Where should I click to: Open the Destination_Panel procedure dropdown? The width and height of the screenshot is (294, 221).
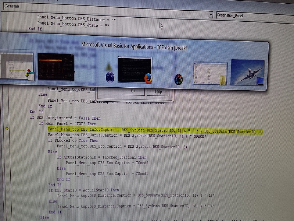tap(255, 17)
